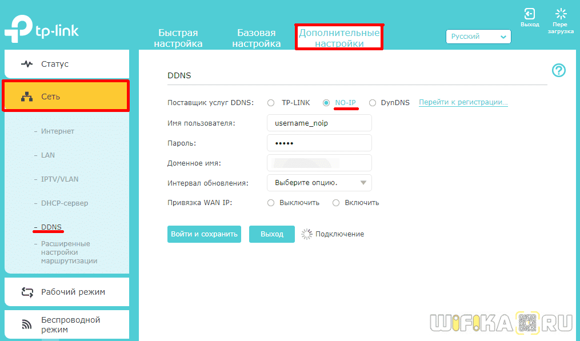Click the Operating mode (Рабочий режим) arrows icon

click(27, 292)
